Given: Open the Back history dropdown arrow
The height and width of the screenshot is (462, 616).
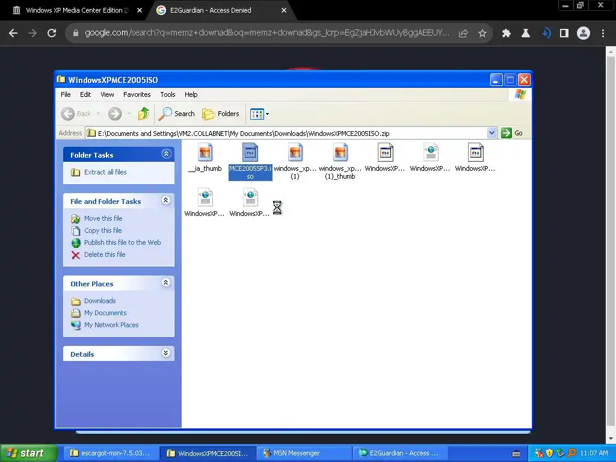Looking at the screenshot, I should pyautogui.click(x=98, y=114).
